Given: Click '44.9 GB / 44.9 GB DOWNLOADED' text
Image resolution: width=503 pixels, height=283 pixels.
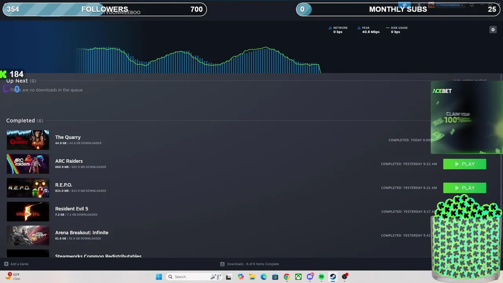Looking at the screenshot, I should [x=78, y=143].
